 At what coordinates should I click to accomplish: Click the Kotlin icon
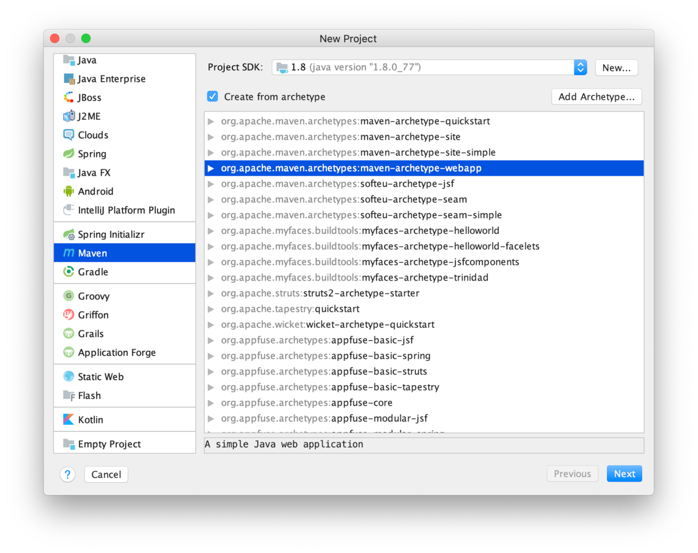69,420
